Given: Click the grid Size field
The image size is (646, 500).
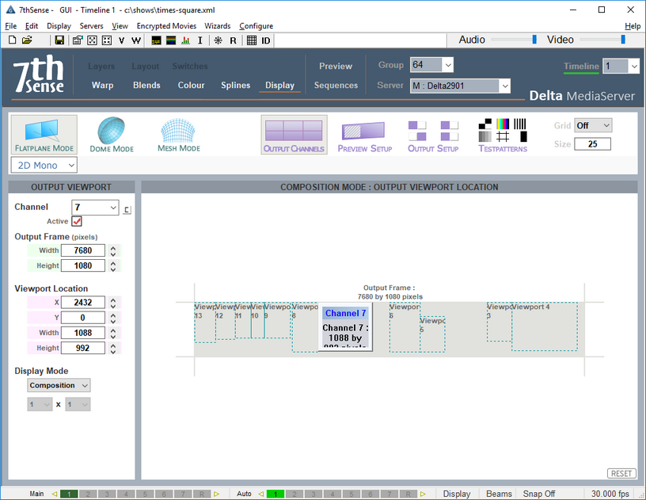Looking at the screenshot, I should [x=592, y=144].
